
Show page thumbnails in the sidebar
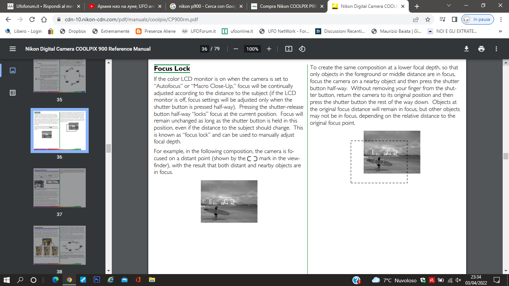(13, 70)
